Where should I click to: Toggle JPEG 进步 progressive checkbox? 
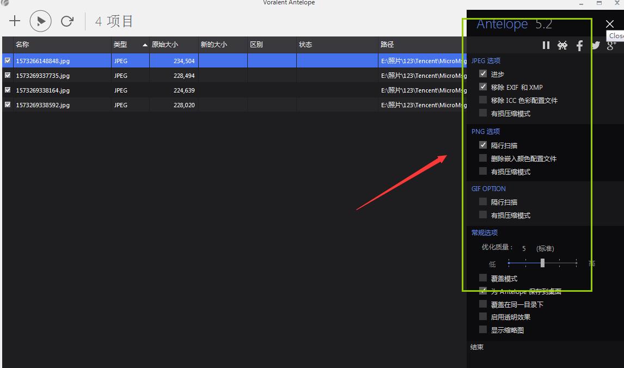coord(483,73)
